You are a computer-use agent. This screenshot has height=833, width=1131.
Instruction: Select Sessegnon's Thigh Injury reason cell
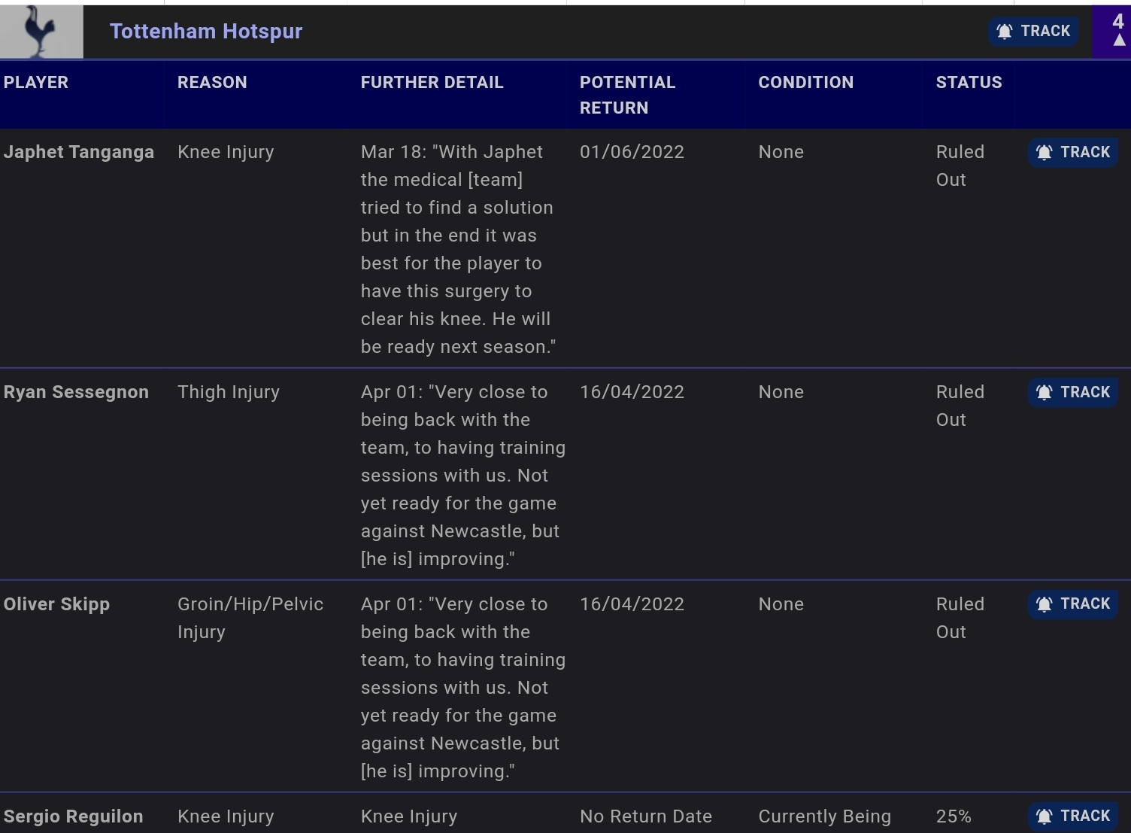pos(229,392)
